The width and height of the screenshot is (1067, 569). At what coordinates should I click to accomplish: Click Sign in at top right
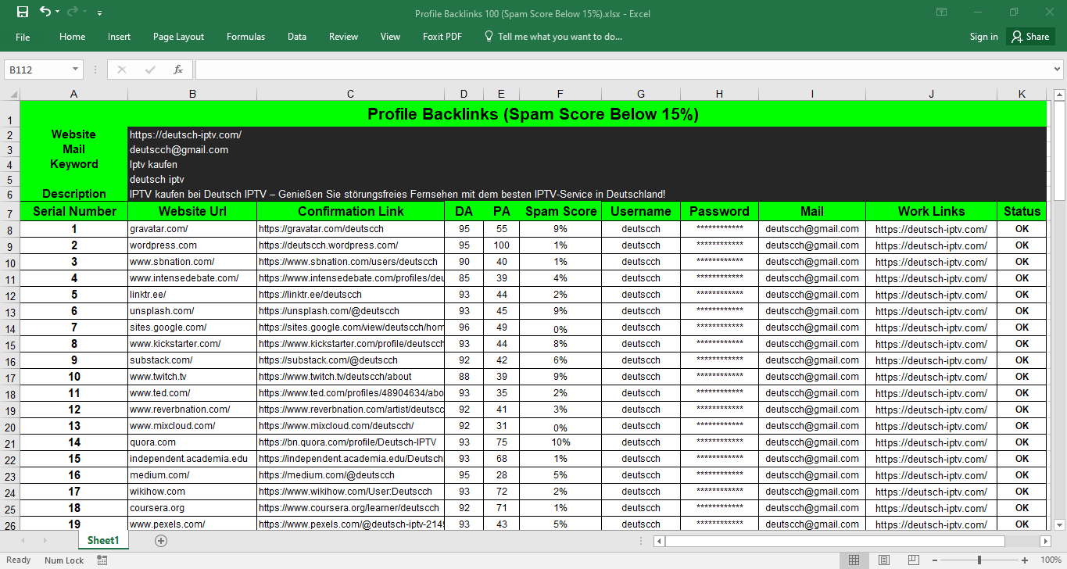[983, 36]
